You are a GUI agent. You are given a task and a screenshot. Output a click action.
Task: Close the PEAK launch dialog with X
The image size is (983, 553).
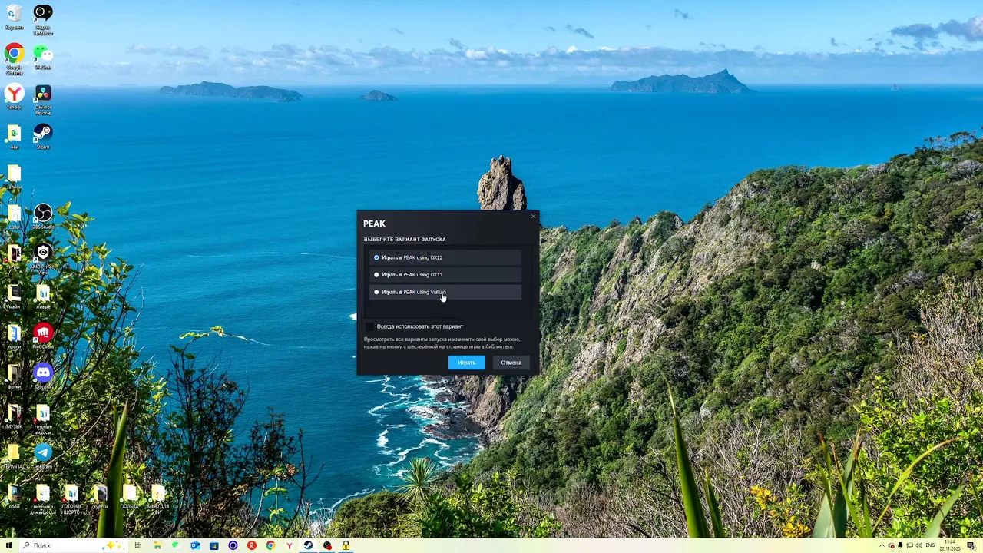coord(533,216)
